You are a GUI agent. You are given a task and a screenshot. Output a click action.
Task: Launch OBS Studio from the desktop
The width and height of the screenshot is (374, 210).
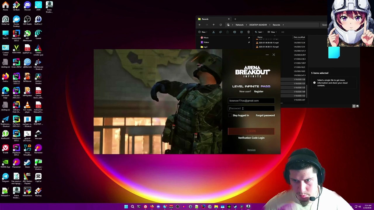[x=27, y=20]
